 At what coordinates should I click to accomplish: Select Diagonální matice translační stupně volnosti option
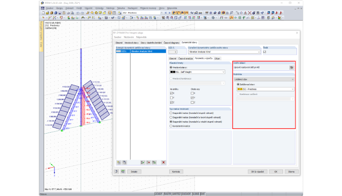point(171,113)
